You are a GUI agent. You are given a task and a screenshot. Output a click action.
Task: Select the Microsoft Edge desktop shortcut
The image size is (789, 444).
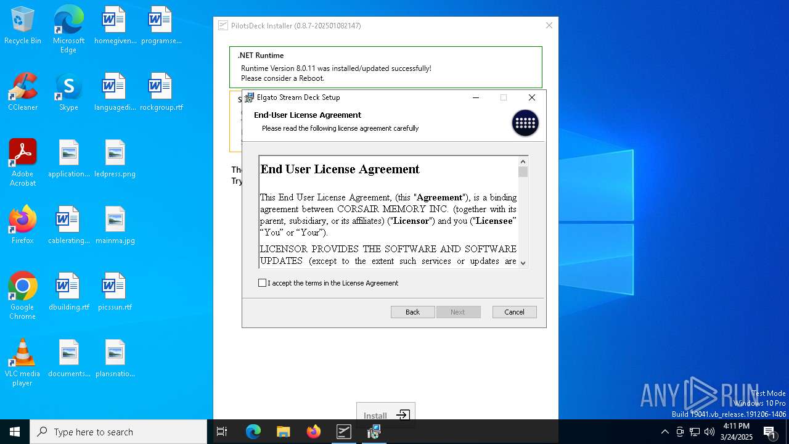click(x=68, y=30)
